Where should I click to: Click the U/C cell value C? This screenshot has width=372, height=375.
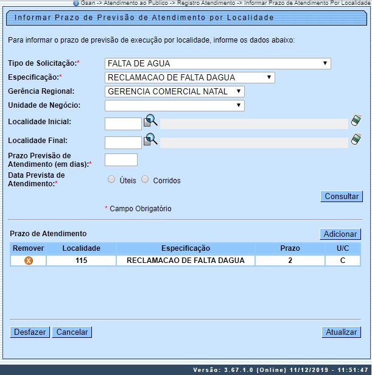(x=343, y=261)
